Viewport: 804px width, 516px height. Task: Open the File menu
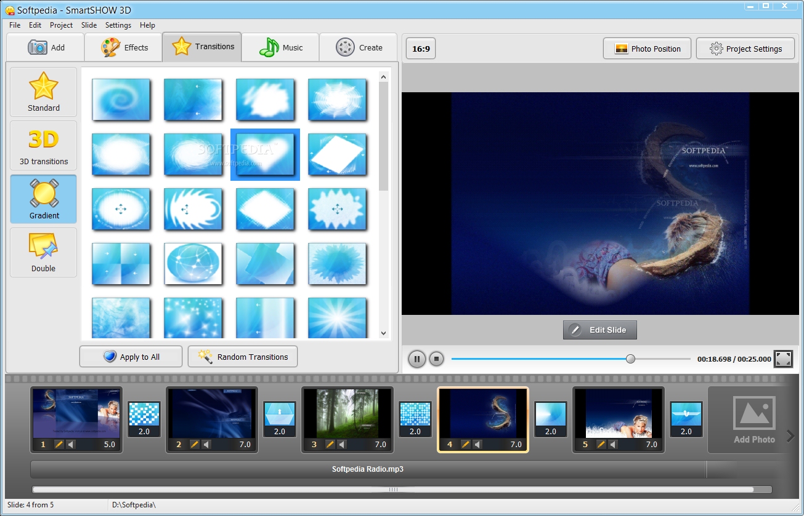[x=15, y=25]
